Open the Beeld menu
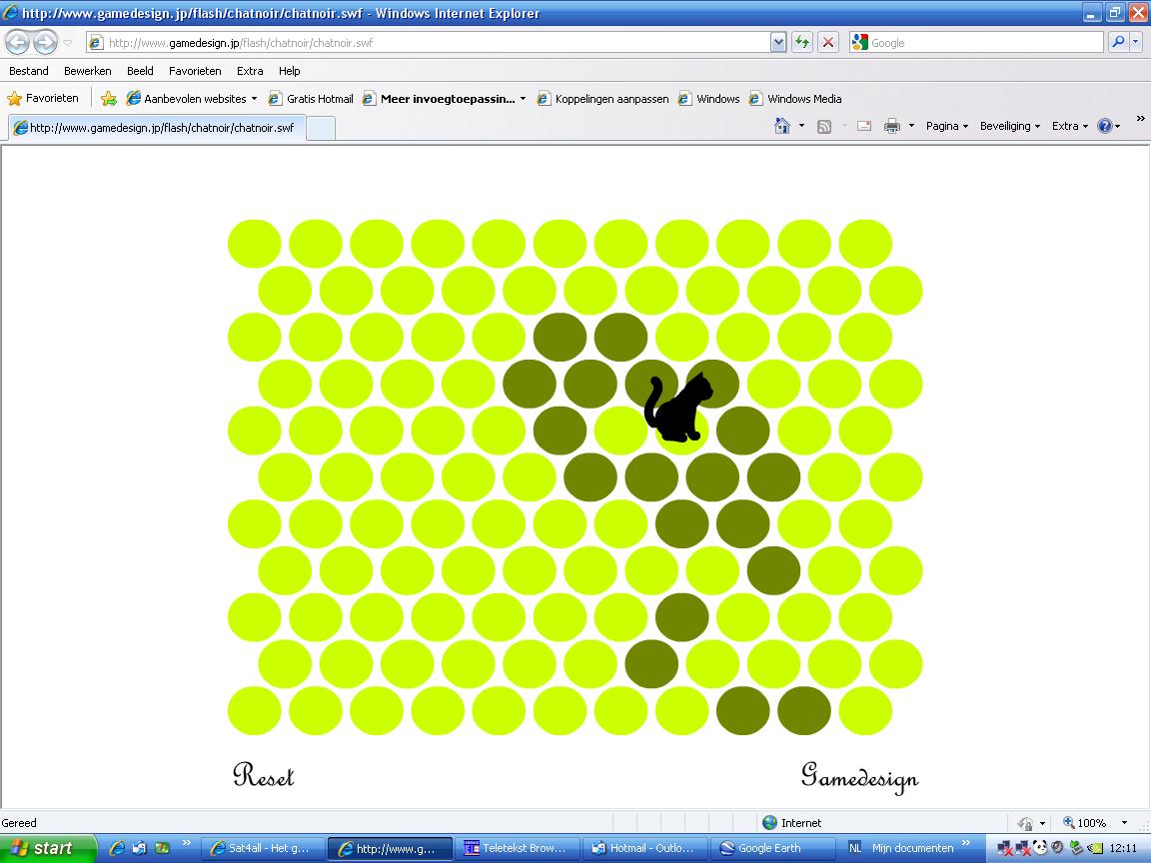Screen dimensions: 1151x863 pos(140,71)
